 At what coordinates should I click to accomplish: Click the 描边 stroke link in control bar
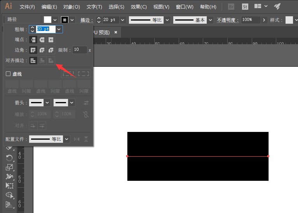87,20
